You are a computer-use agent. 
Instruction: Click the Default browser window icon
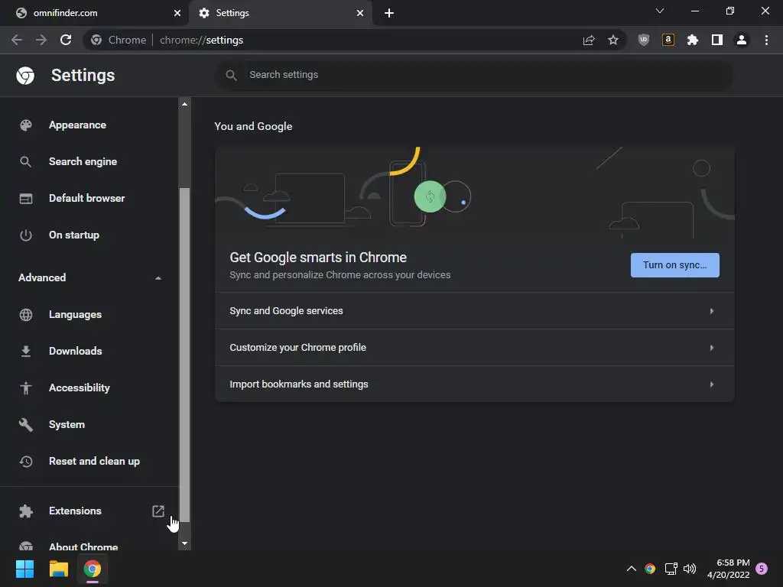[25, 199]
